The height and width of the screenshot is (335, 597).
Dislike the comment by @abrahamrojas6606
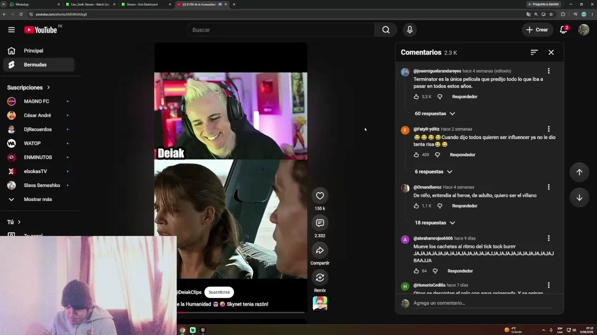(435, 271)
